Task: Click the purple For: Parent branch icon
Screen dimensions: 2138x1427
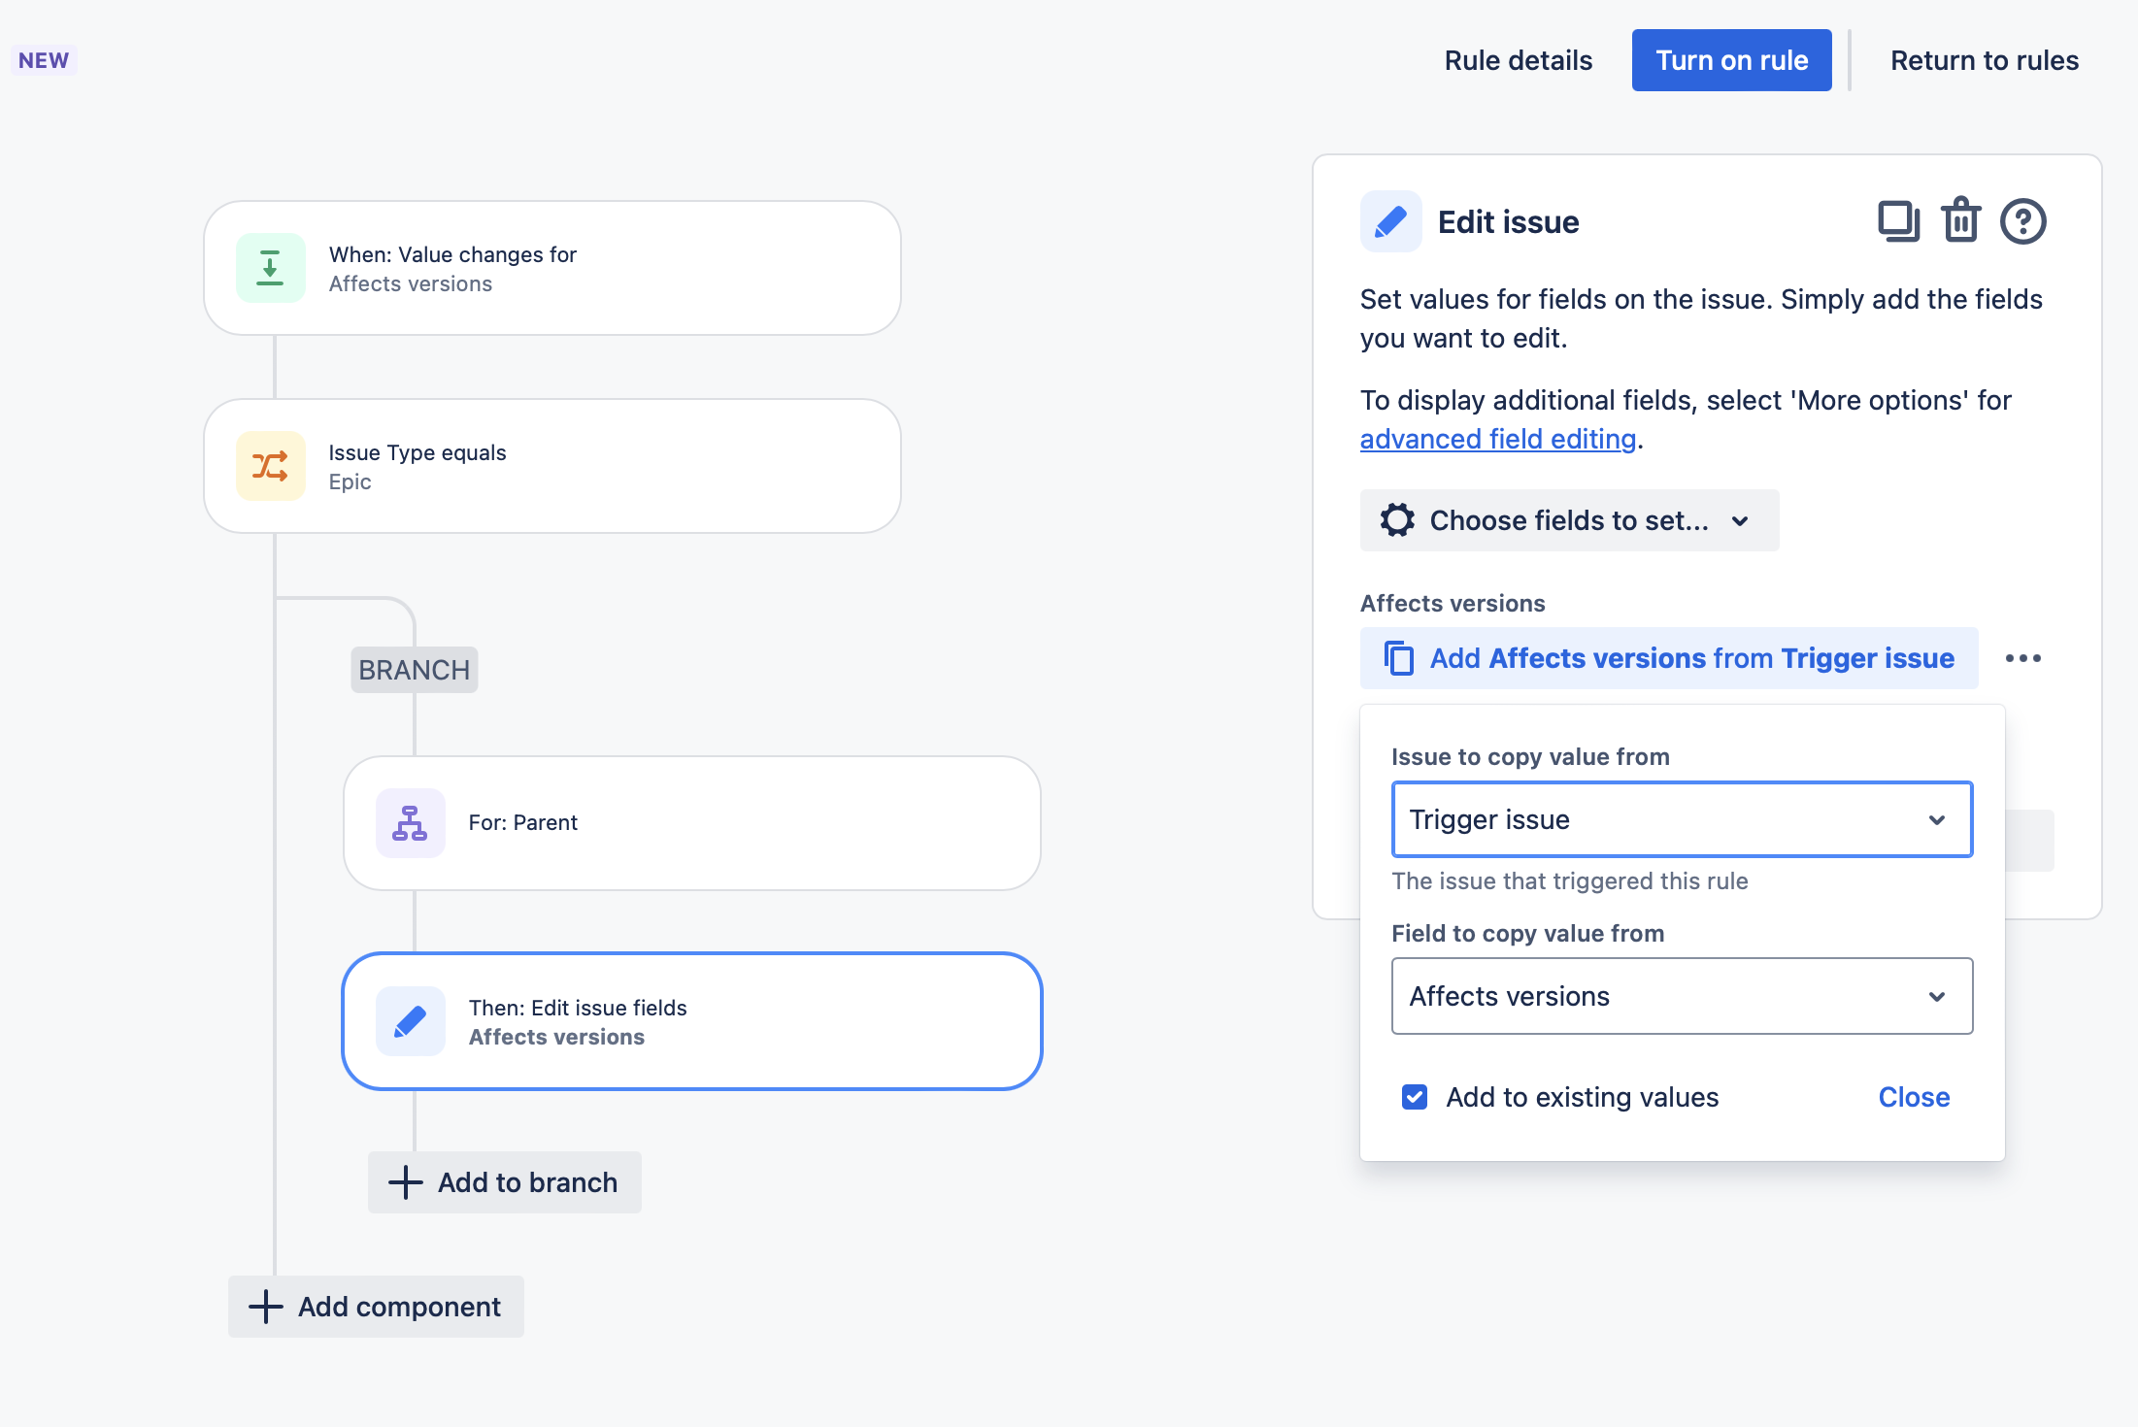Action: point(410,823)
